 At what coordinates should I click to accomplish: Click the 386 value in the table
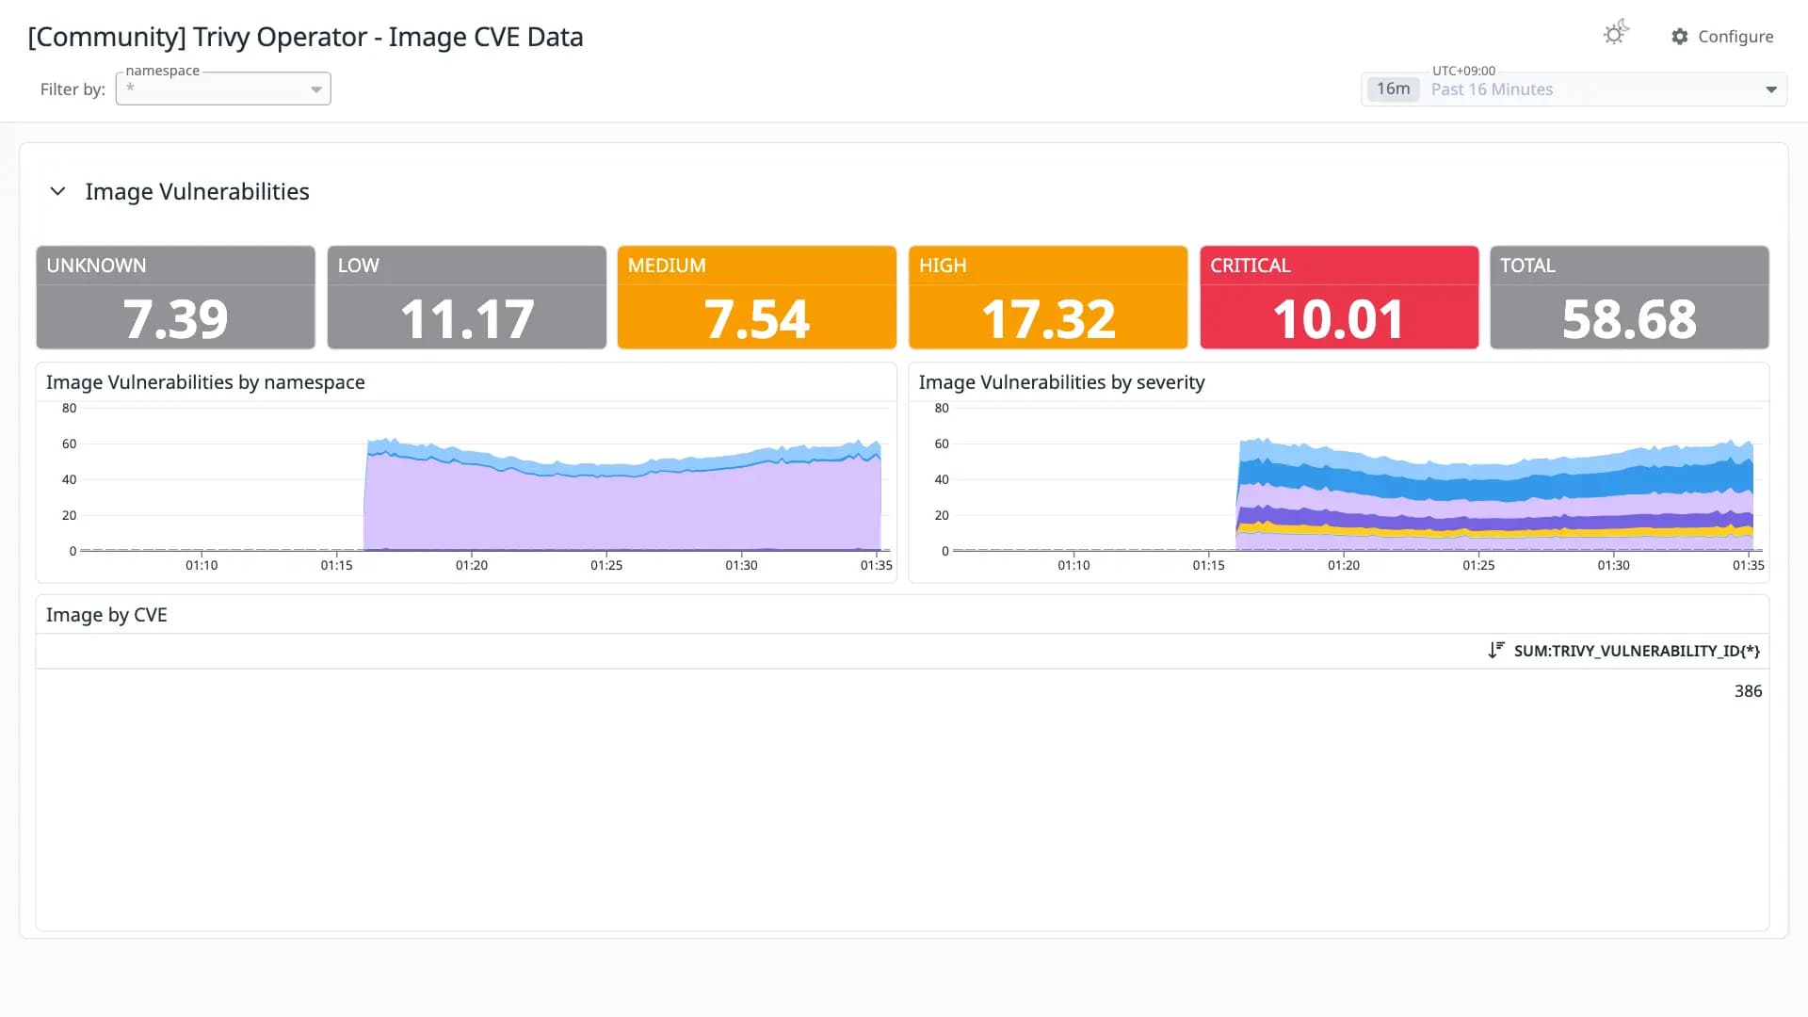point(1748,691)
